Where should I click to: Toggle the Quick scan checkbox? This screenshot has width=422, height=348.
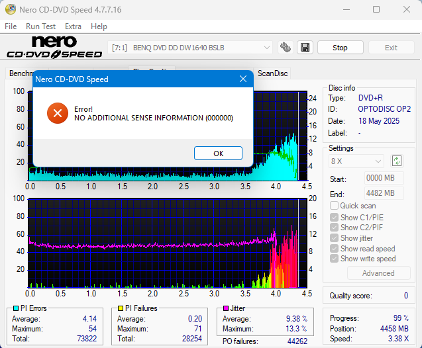tap(335, 206)
